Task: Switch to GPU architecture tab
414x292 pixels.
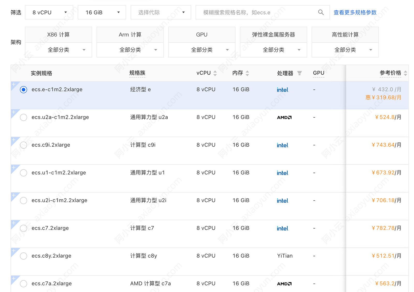Action: (x=202, y=35)
